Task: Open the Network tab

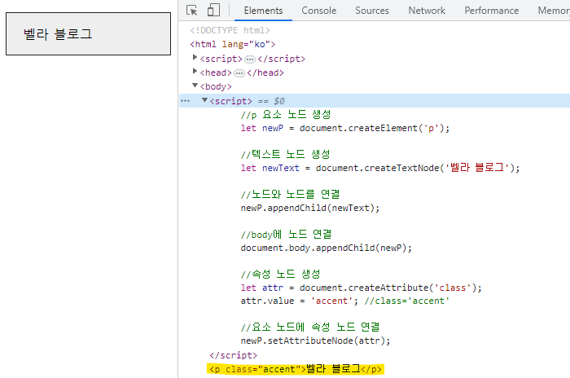Action: [x=427, y=11]
